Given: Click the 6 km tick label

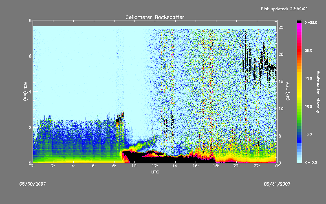Looking at the screenshot, I should 30,56.
